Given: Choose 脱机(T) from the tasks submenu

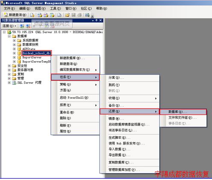Looking at the screenshot, I should click(x=130, y=85).
